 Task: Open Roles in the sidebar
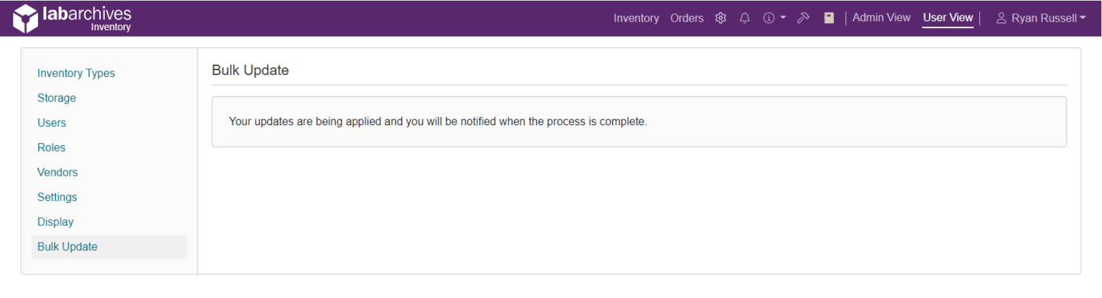click(51, 148)
